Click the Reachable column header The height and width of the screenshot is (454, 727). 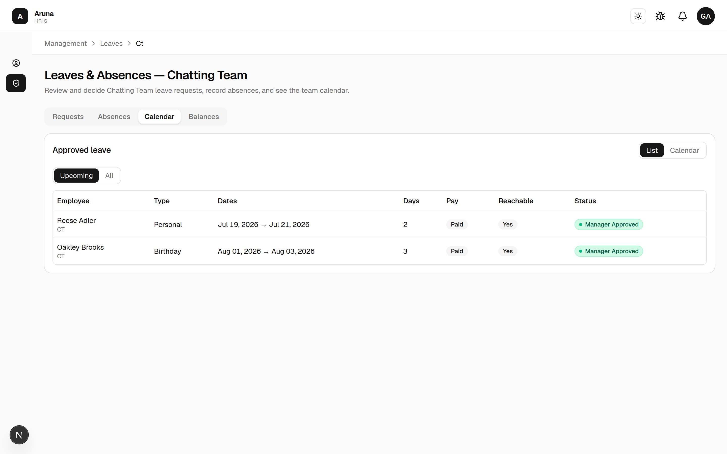[x=516, y=201]
